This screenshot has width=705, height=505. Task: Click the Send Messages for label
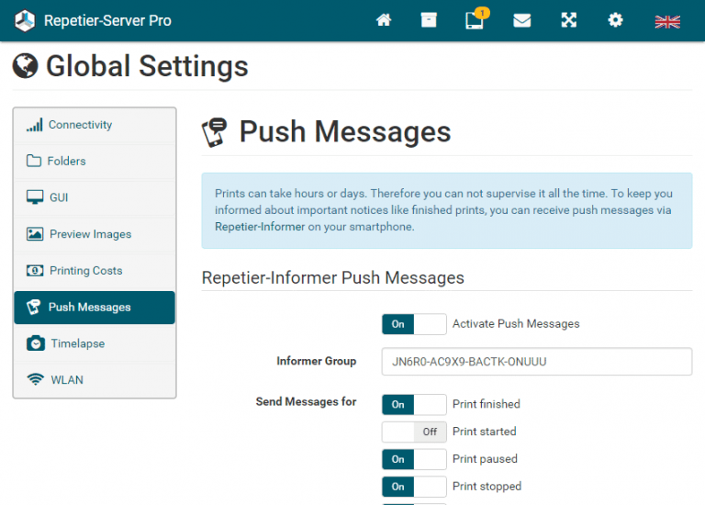click(x=307, y=401)
